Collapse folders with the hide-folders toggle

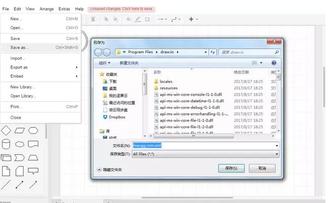[109, 170]
